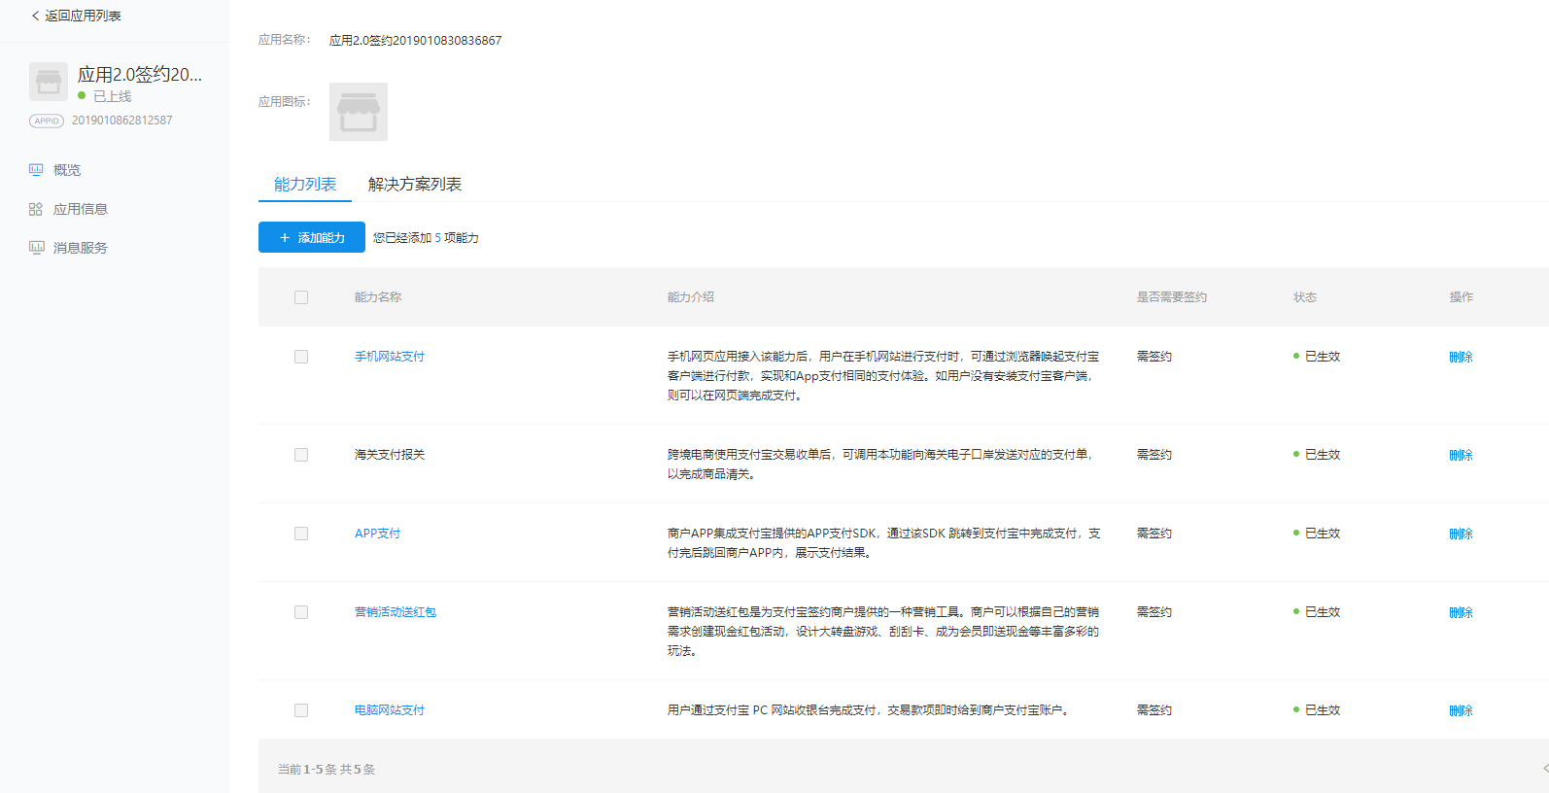This screenshot has height=793, width=1549.
Task: Click 已生效 status in APP支付 row
Action: (1323, 534)
